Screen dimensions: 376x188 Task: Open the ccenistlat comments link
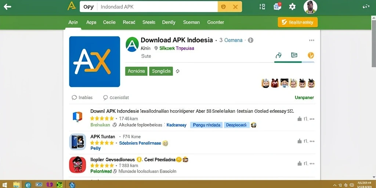pos(116,98)
